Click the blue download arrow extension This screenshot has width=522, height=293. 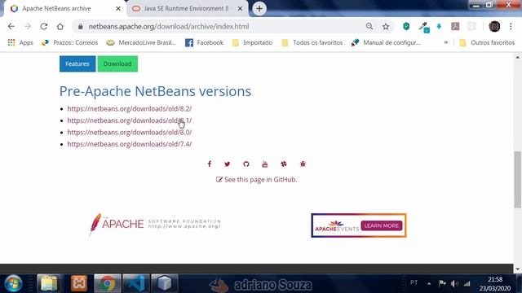tap(439, 26)
